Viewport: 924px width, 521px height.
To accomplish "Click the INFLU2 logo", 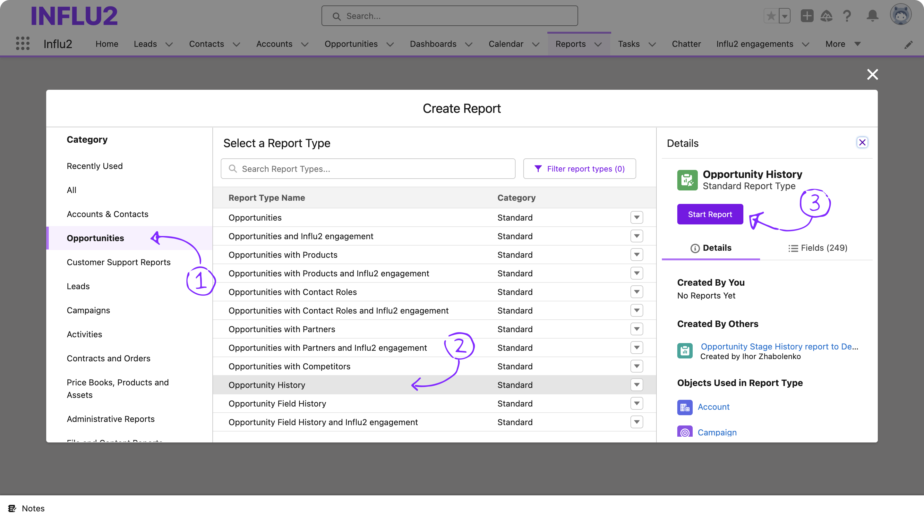I will point(74,16).
